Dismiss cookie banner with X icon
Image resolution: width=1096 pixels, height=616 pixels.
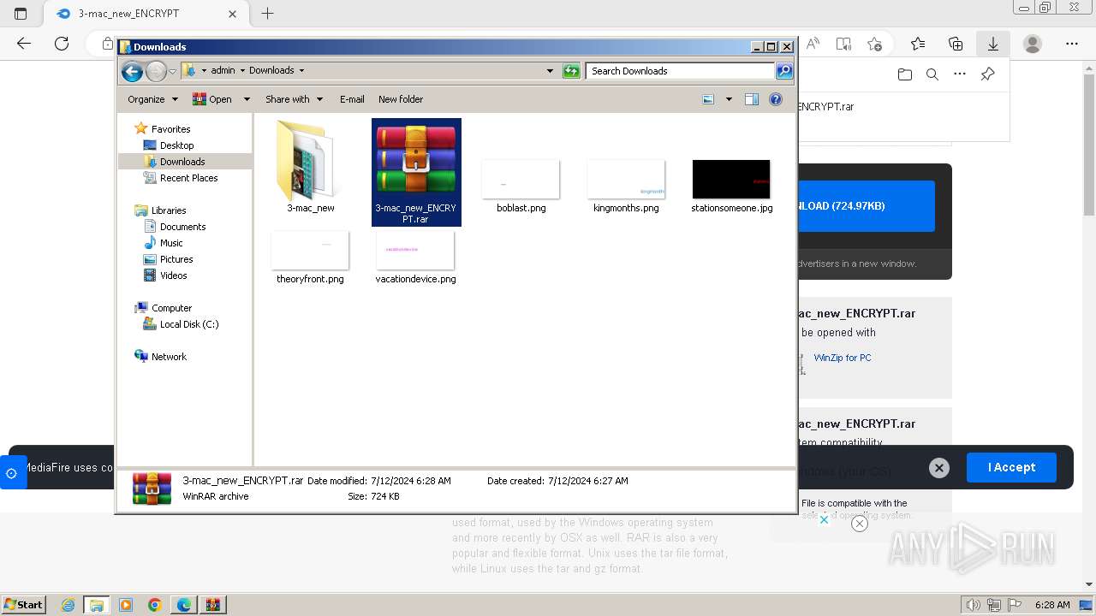939,468
